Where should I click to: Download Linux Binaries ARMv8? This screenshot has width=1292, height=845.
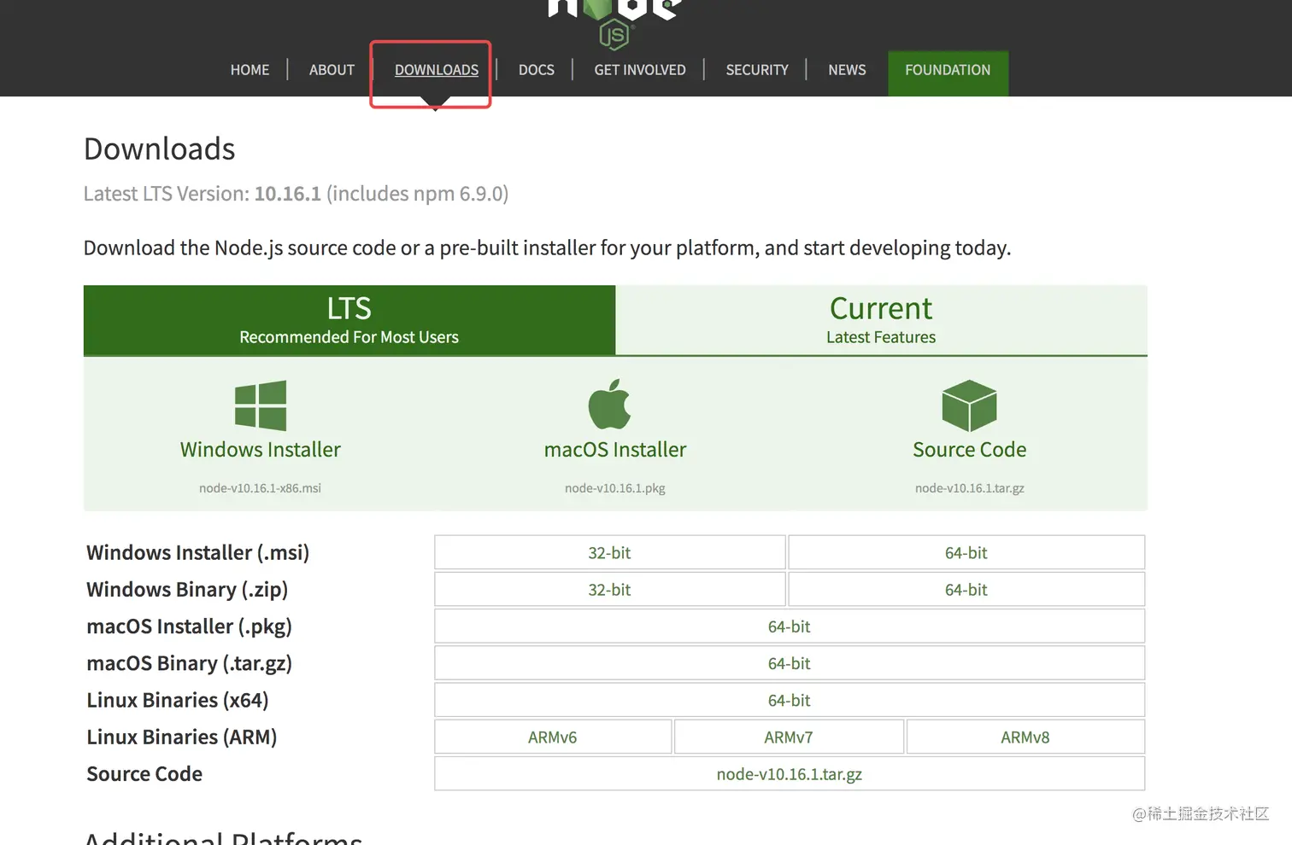click(x=1025, y=737)
